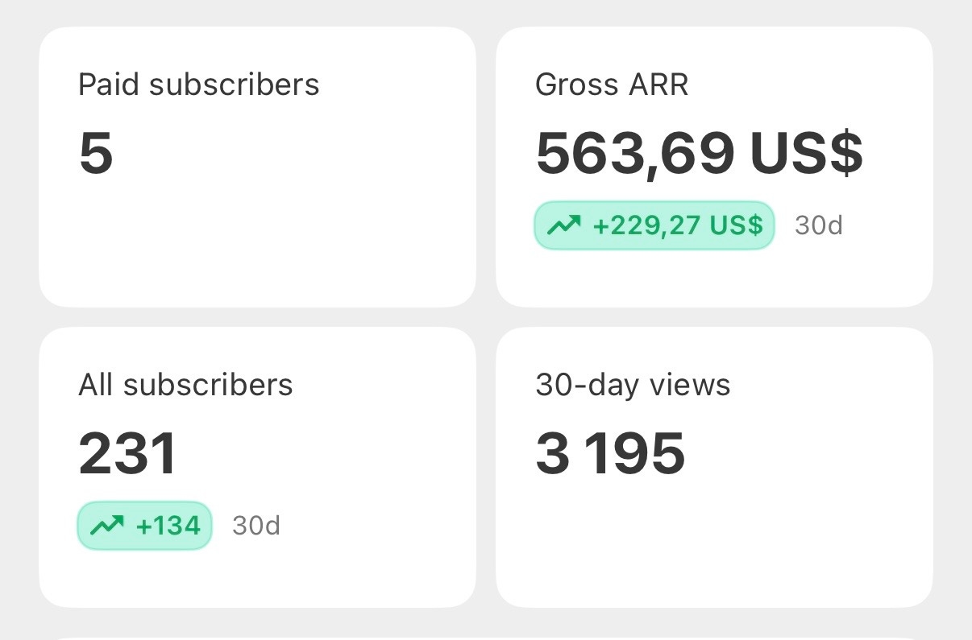This screenshot has width=972, height=640.
Task: Open the 30-day views stat card
Action: click(714, 467)
